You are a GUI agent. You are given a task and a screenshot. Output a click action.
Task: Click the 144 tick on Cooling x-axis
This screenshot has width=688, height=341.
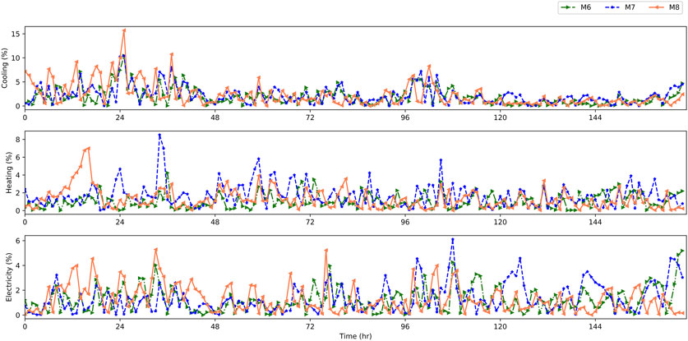595,118
